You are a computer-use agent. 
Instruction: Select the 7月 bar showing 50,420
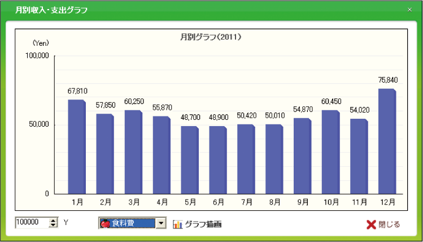246,159
